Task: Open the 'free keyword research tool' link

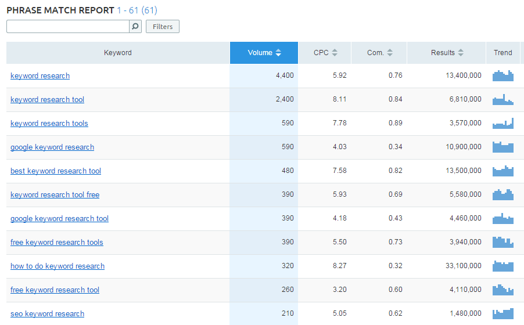Action: click(x=55, y=290)
